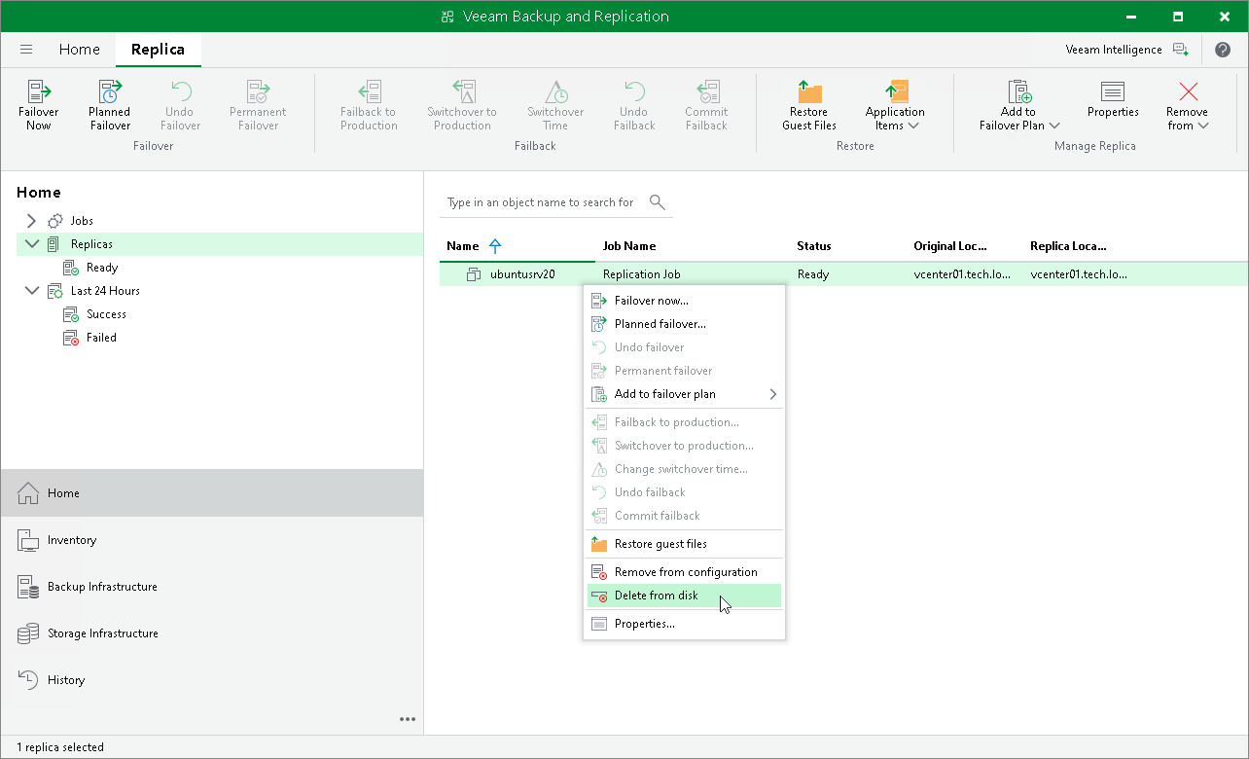Choose Commit failback in context menu
This screenshot has width=1249, height=759.
pos(684,516)
